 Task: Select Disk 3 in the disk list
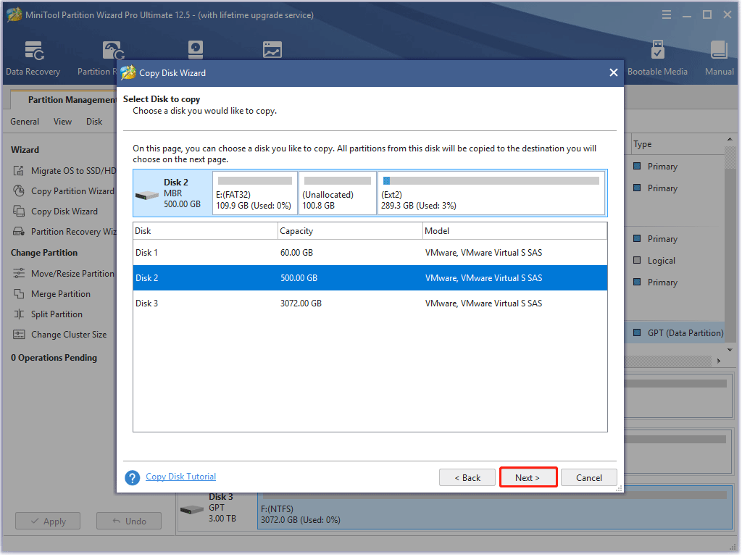coord(290,303)
